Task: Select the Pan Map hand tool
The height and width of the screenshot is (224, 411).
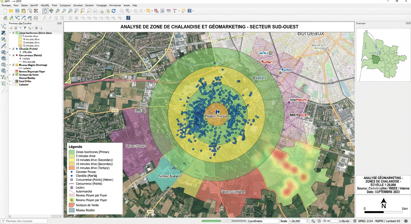Action: (x=45, y=11)
